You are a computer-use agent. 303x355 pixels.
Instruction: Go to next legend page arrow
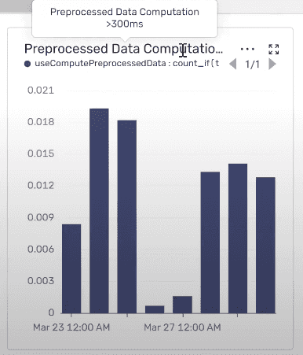coord(272,64)
